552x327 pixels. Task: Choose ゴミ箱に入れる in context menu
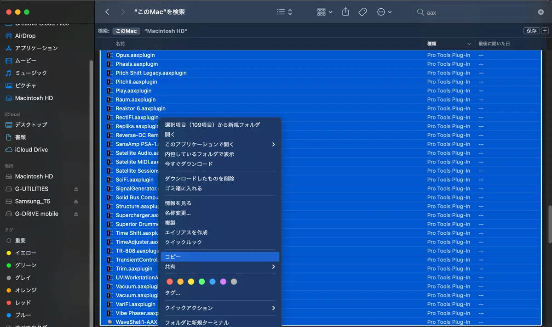pyautogui.click(x=220, y=188)
